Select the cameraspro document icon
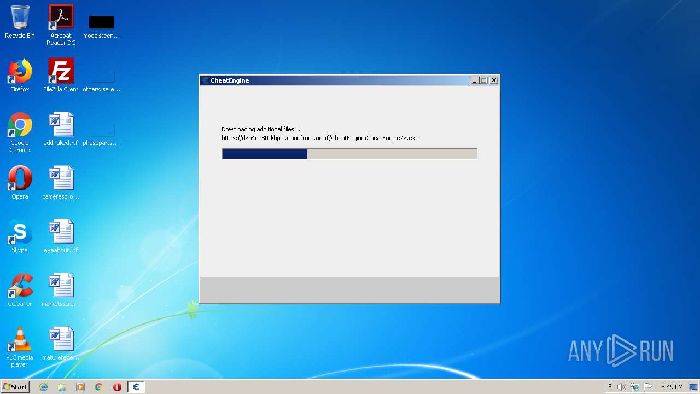This screenshot has width=700, height=394. point(61,183)
